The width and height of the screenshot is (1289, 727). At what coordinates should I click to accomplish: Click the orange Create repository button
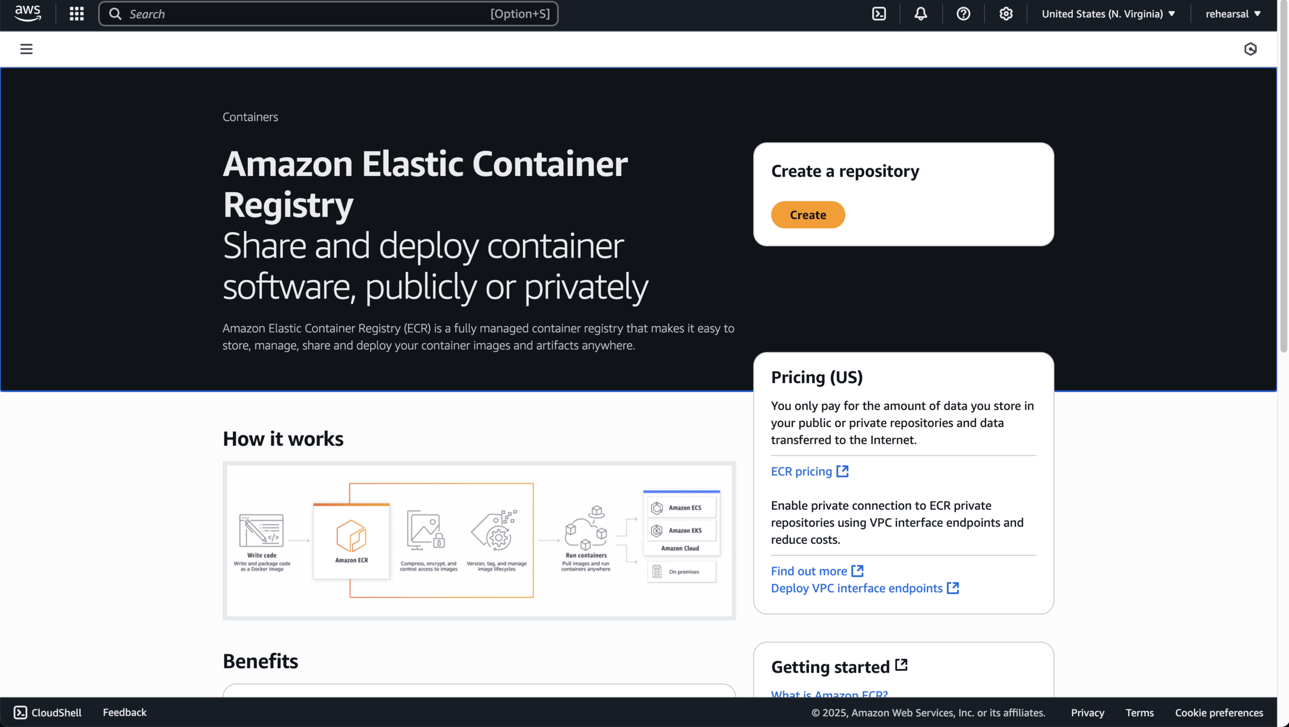(x=808, y=215)
